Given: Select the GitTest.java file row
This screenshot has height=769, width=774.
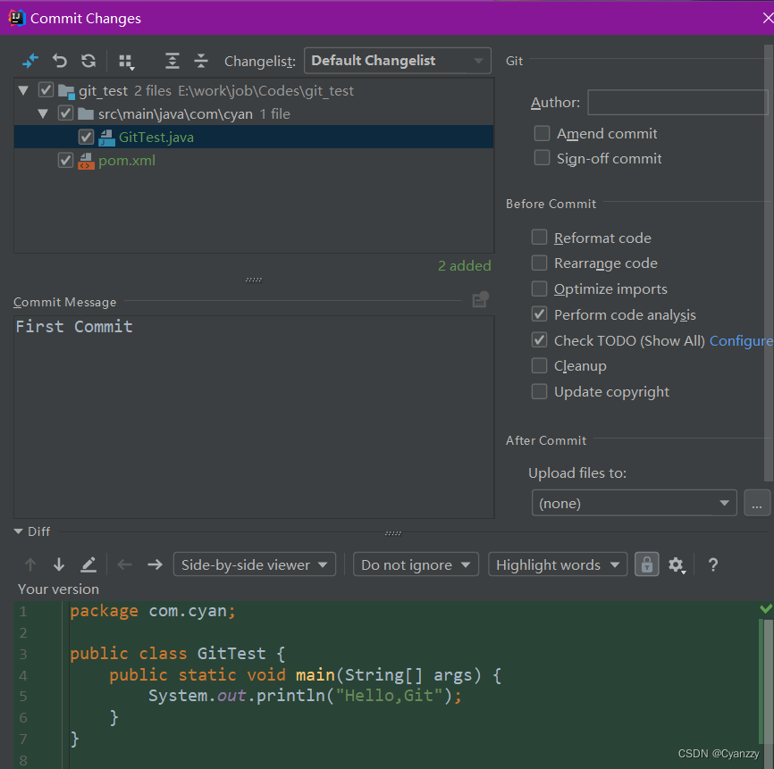Looking at the screenshot, I should pos(254,138).
